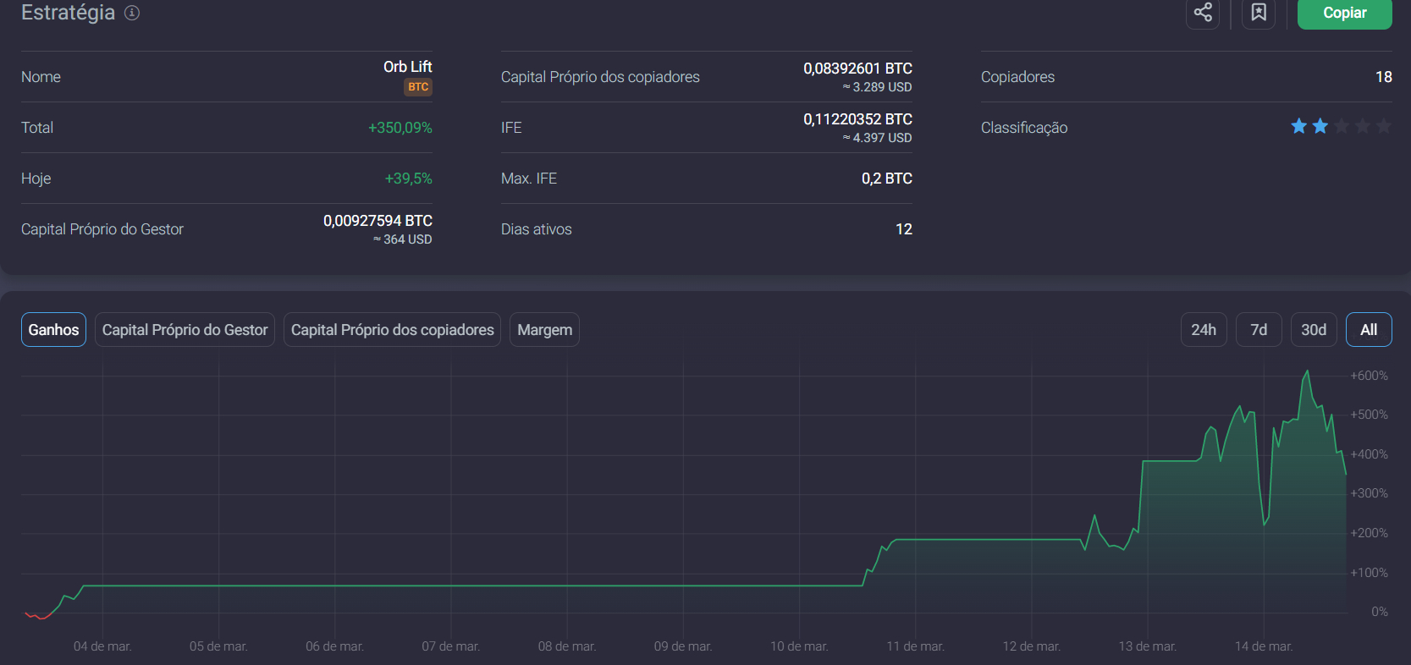
Task: Click the first blue rating star
Action: coord(1298,127)
